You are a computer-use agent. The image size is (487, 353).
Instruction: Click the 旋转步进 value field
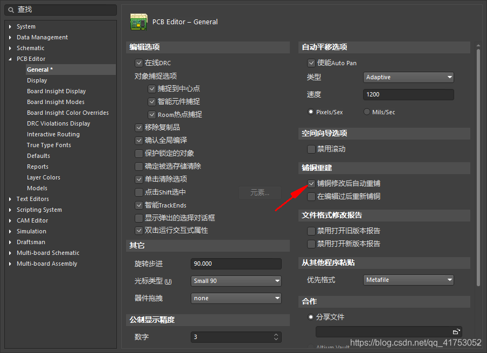236,264
